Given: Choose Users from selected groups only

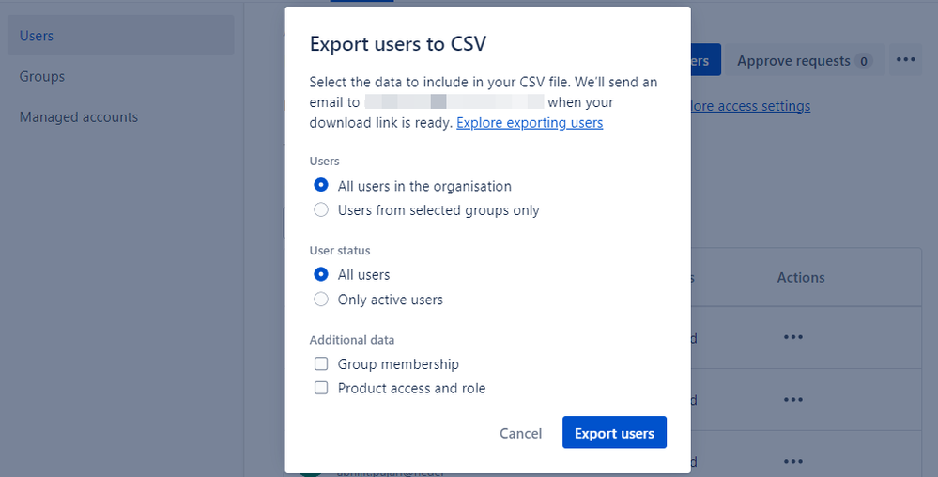Looking at the screenshot, I should click(x=321, y=210).
